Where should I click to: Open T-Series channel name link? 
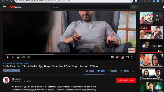click(x=15, y=79)
